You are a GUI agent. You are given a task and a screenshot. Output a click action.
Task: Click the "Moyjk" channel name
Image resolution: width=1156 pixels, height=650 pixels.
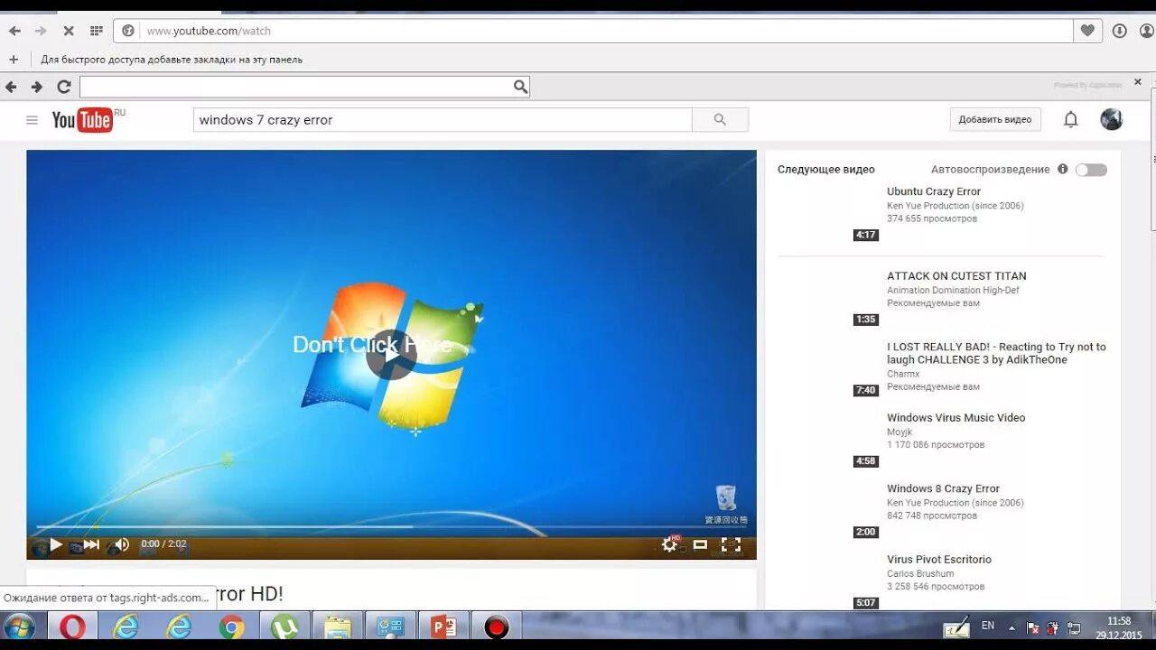900,432
